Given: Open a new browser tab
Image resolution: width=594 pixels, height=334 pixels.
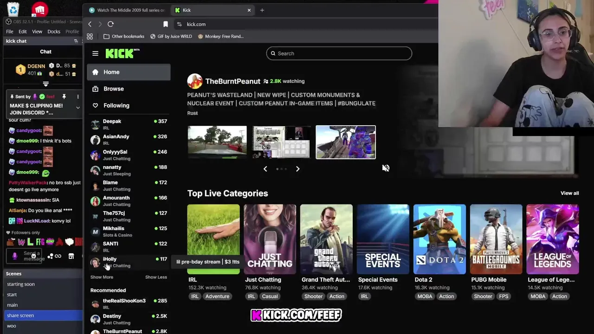Looking at the screenshot, I should (262, 10).
